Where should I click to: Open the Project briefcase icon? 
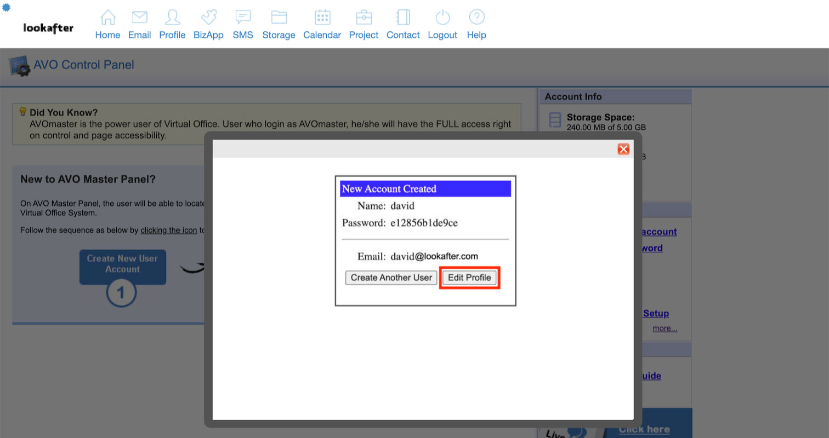[x=364, y=18]
